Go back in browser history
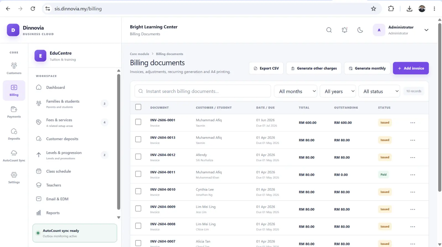This screenshot has height=247, width=442. tap(8, 9)
